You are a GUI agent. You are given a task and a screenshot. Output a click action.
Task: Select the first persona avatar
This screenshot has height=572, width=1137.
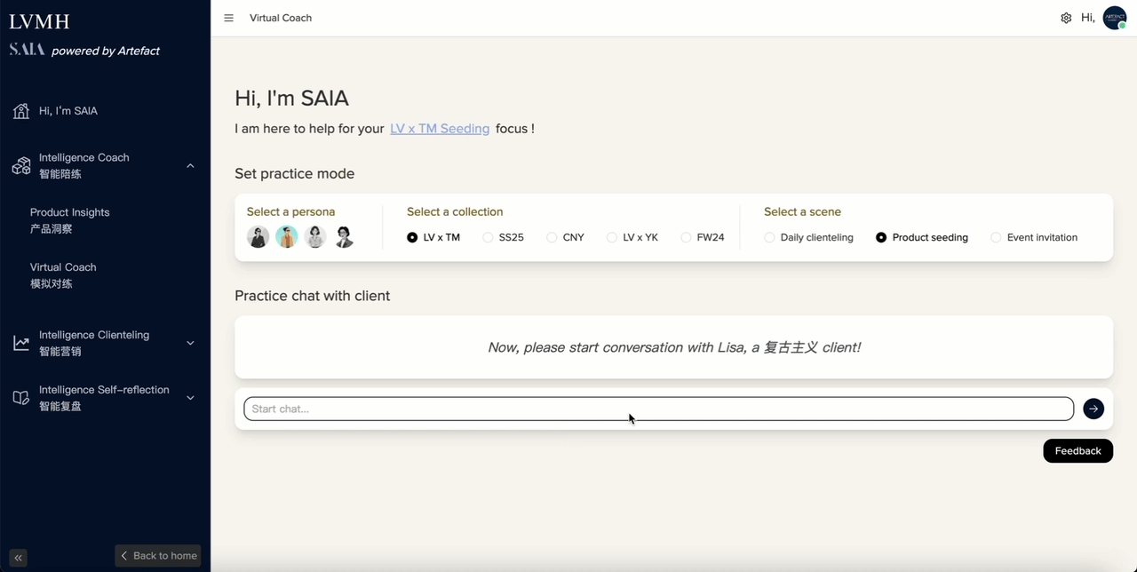point(258,237)
